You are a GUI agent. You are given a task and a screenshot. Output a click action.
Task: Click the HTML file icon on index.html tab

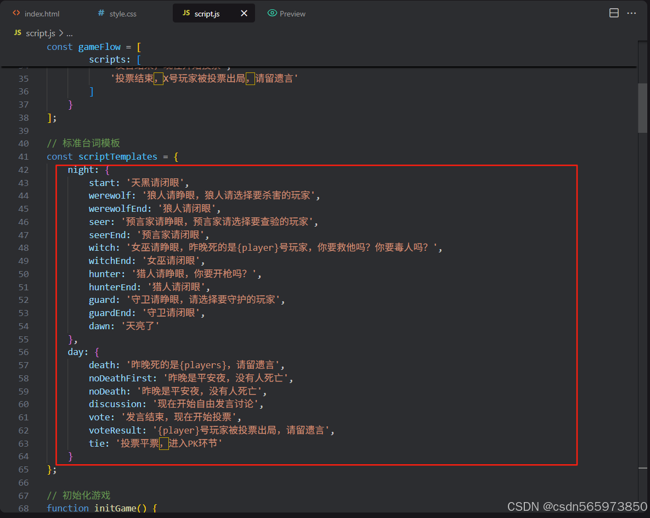click(x=16, y=13)
